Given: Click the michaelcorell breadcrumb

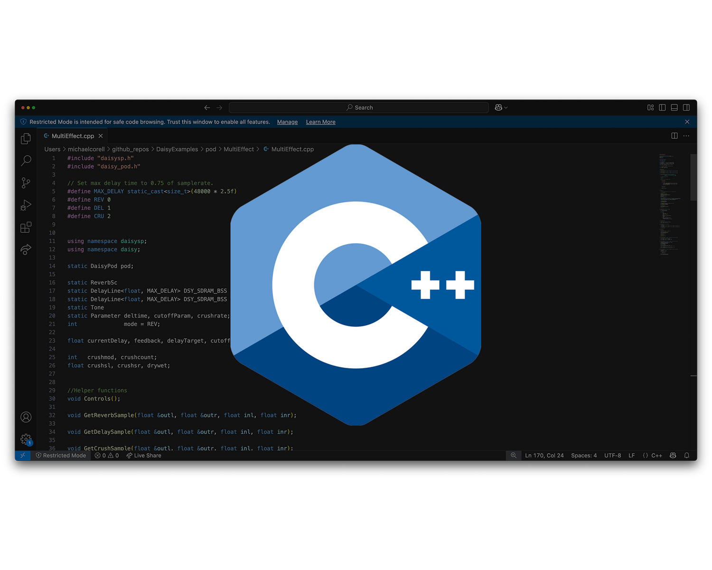Looking at the screenshot, I should point(86,149).
